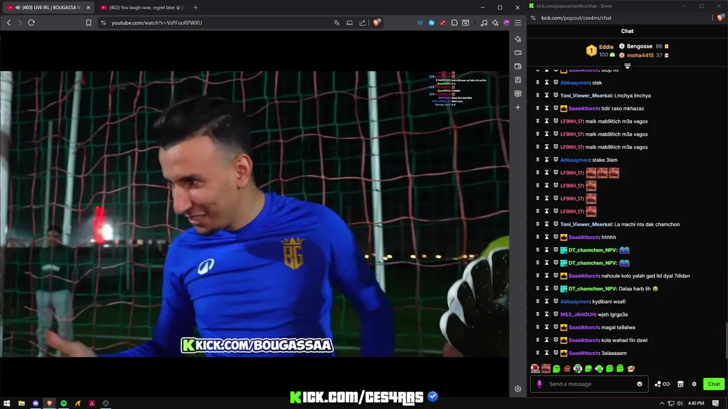
Task: Bookmark the current YouTube page
Action: (89, 23)
